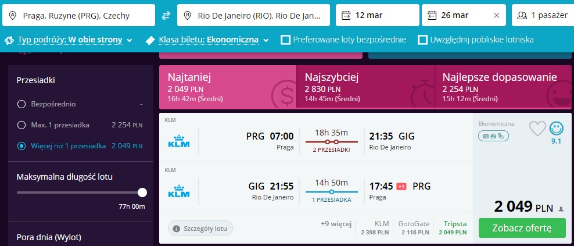
Task: Click KLM logo on the outbound flight
Action: tap(178, 141)
